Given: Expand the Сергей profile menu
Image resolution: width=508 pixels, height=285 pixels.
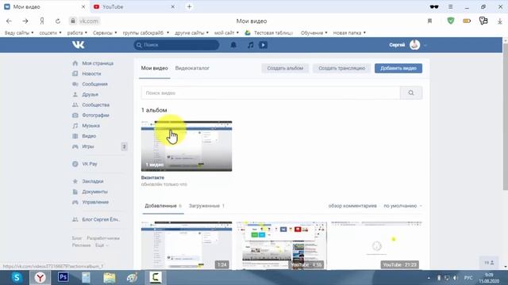Looking at the screenshot, I should (x=407, y=45).
